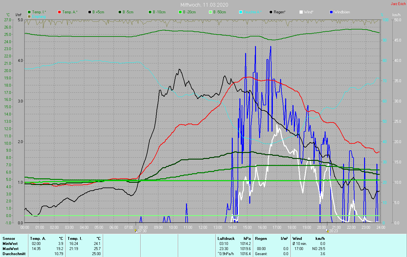Click the black Regen* legend swatch
Screen dimensions: 407x257
point(271,12)
